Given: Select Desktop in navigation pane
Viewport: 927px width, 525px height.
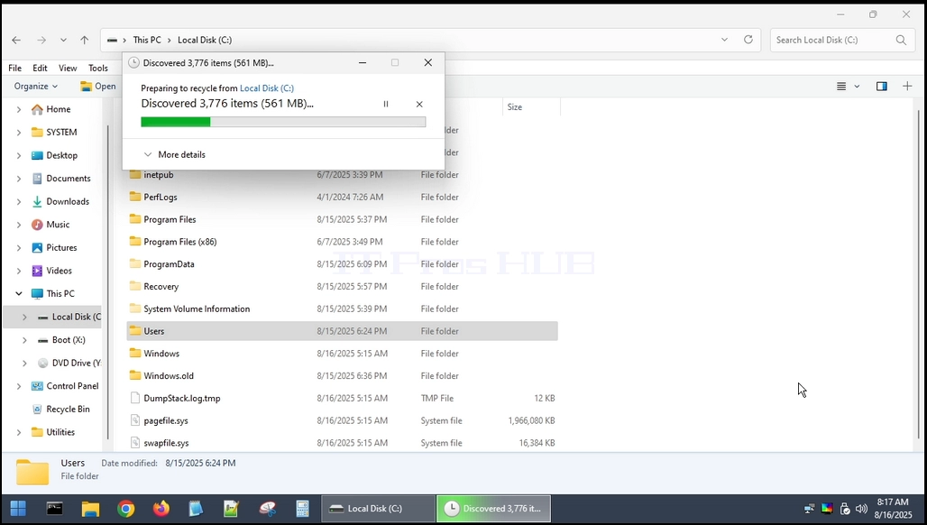Looking at the screenshot, I should pos(61,155).
